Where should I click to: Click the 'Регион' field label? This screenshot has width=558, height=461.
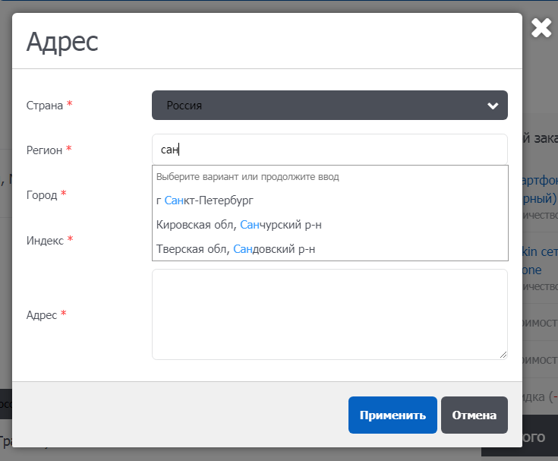44,150
